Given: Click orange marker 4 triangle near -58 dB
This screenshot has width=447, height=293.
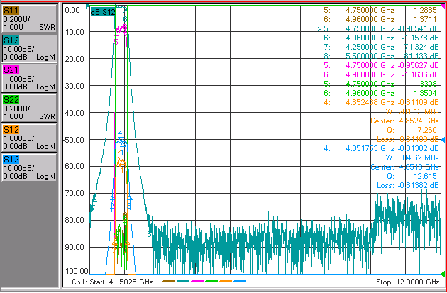Looking at the screenshot, I should coord(121,160).
